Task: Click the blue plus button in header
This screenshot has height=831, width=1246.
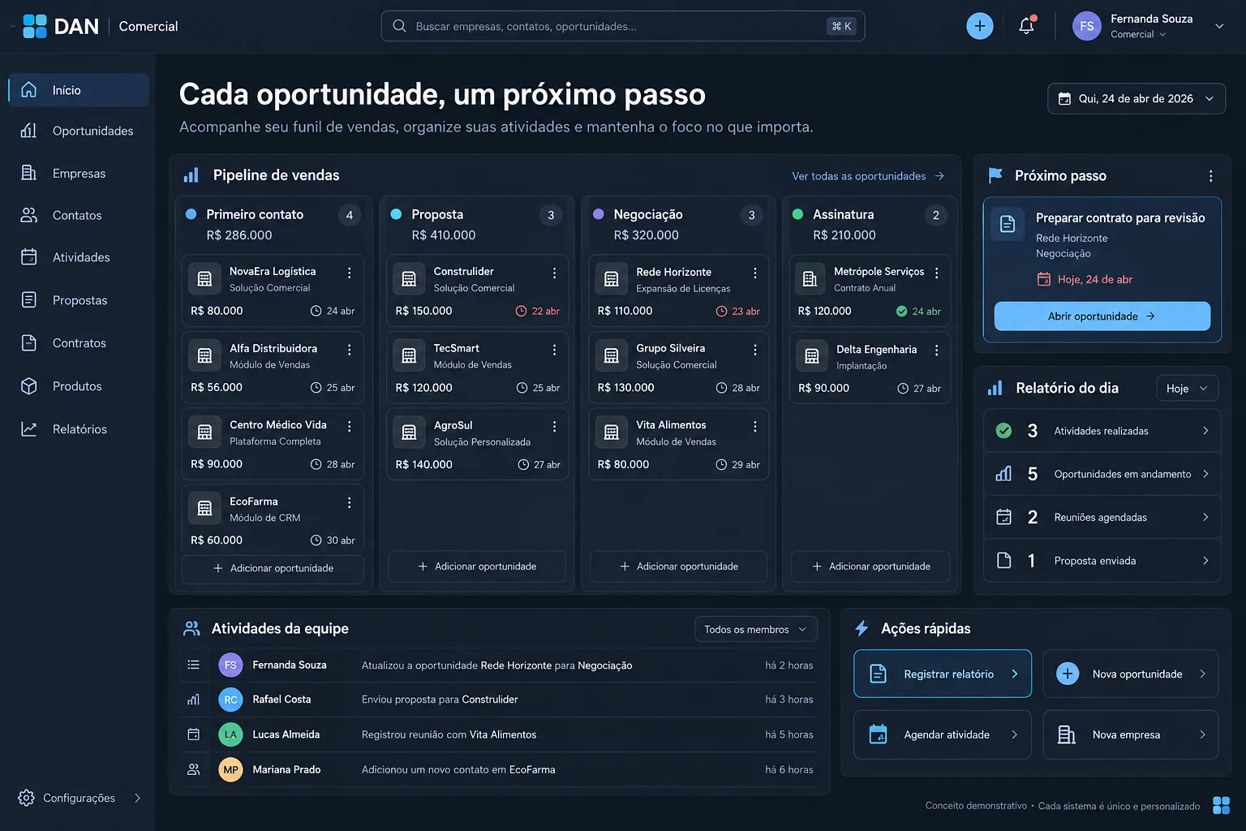Action: coord(980,26)
